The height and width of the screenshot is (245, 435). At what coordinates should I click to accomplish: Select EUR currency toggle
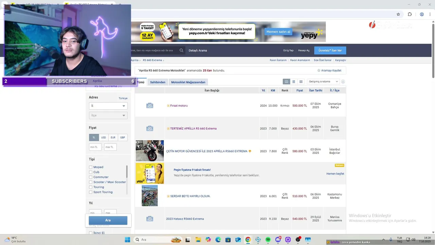113,137
